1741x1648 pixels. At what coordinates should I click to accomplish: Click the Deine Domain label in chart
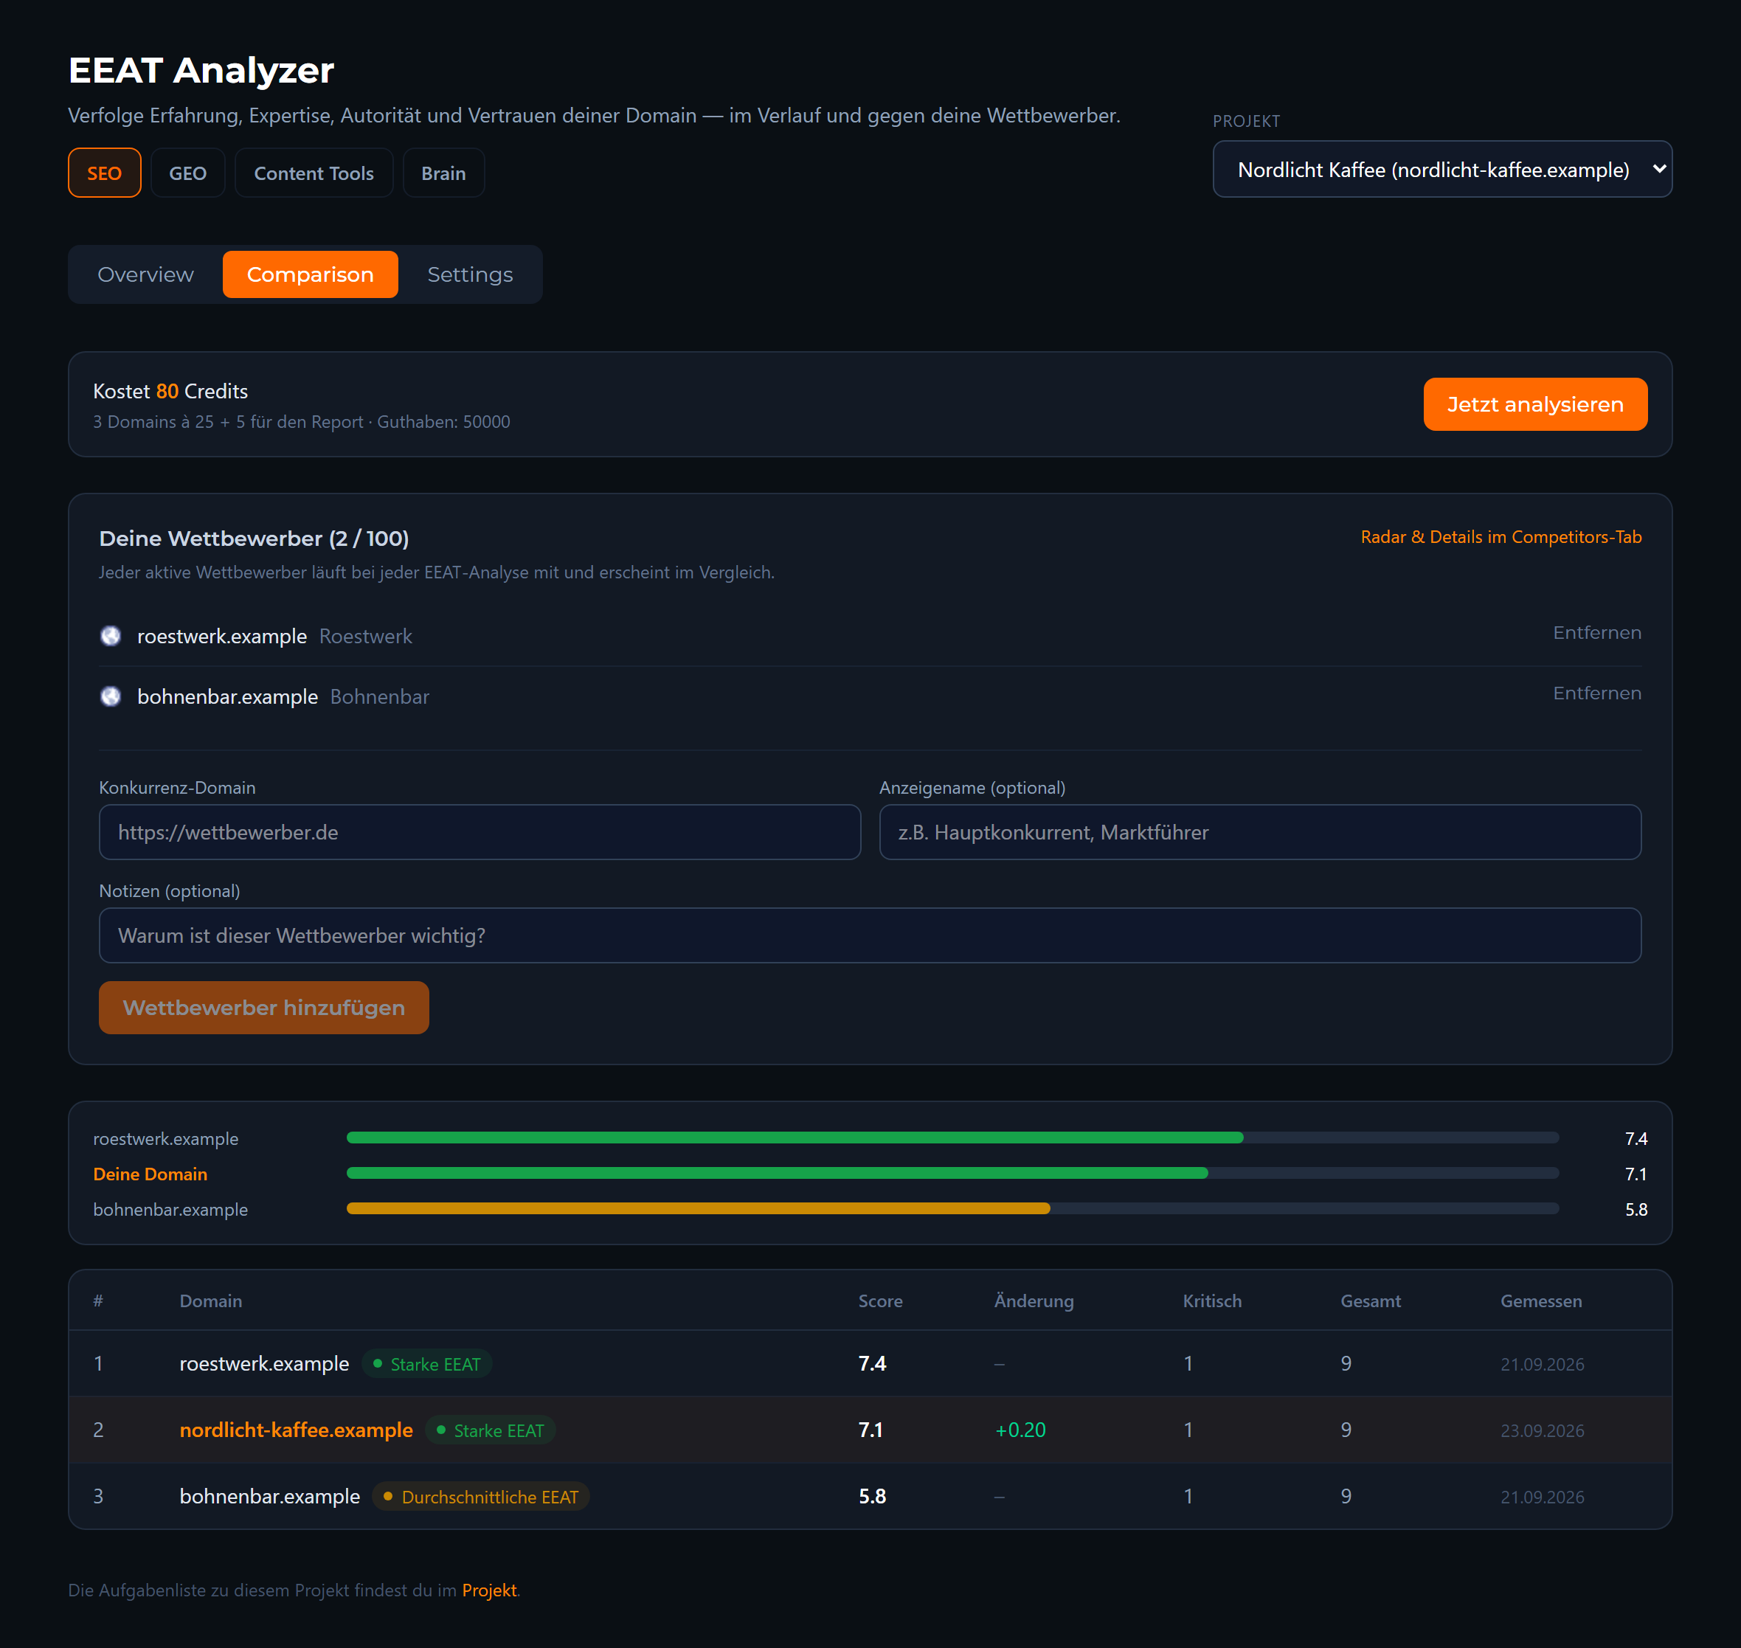(150, 1174)
